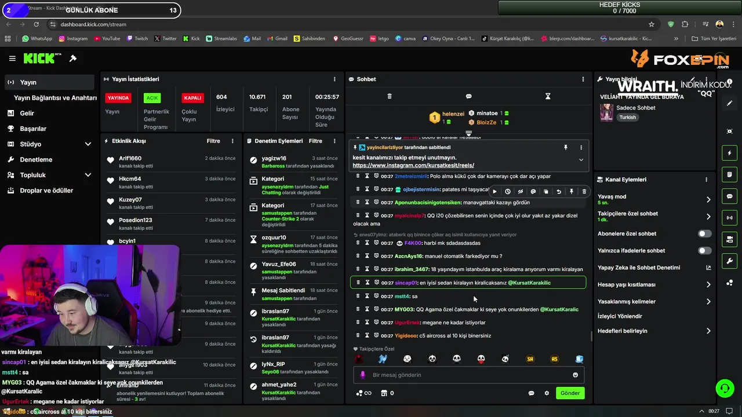Click the green Gönder button

pos(570,393)
